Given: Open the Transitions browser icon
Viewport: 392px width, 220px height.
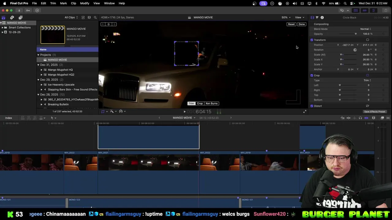Looking at the screenshot, I should [x=388, y=118].
